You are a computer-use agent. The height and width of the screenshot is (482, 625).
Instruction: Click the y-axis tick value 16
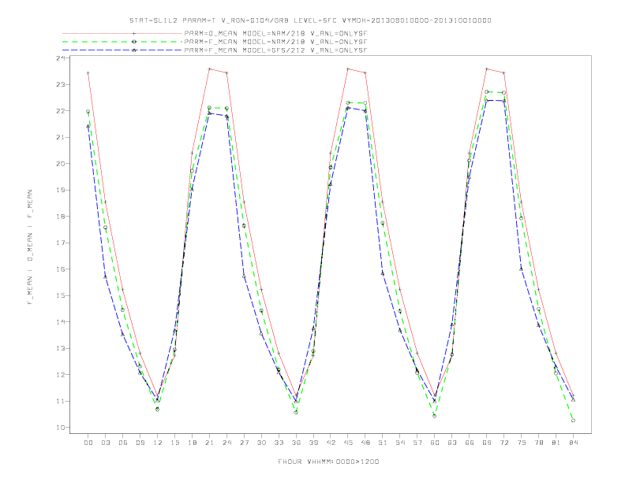click(60, 269)
